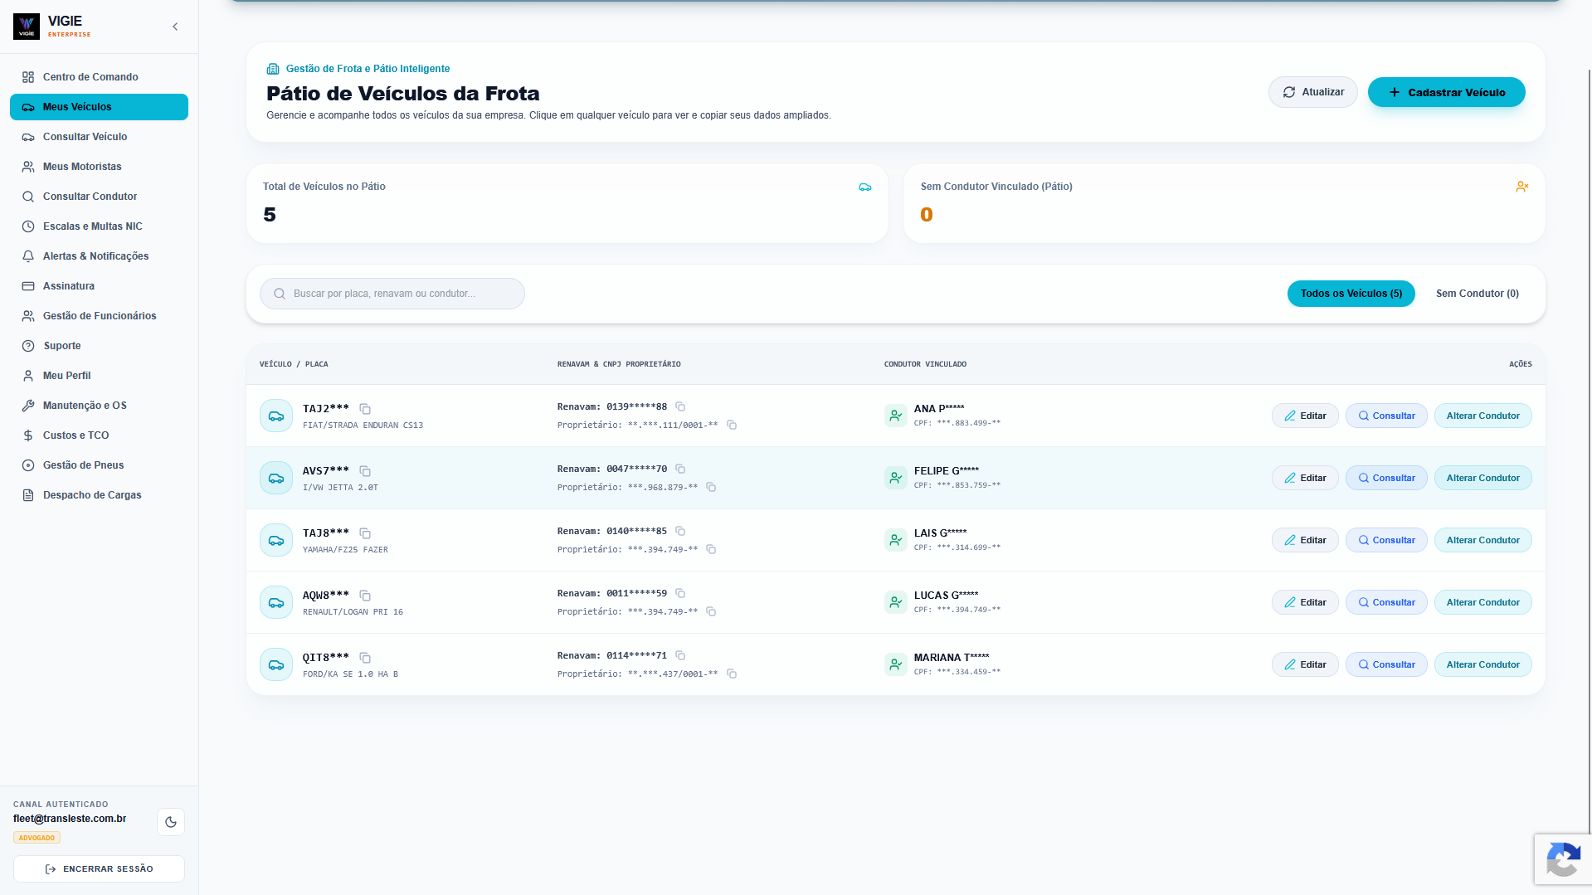Screen dimensions: 1592x895
Task: Open Centro de Comando in the sidebar
Action: click(99, 77)
